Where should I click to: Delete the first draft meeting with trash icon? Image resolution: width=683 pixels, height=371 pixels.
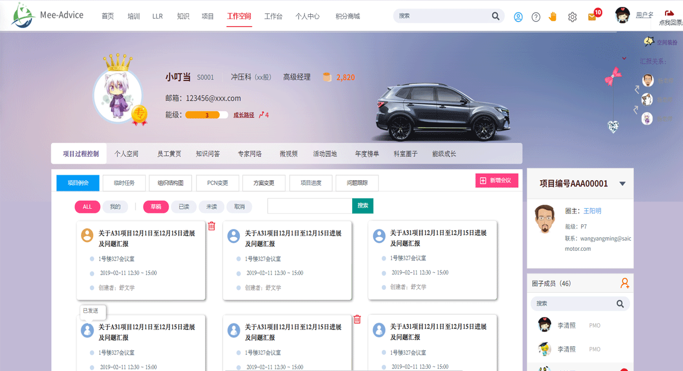point(212,226)
